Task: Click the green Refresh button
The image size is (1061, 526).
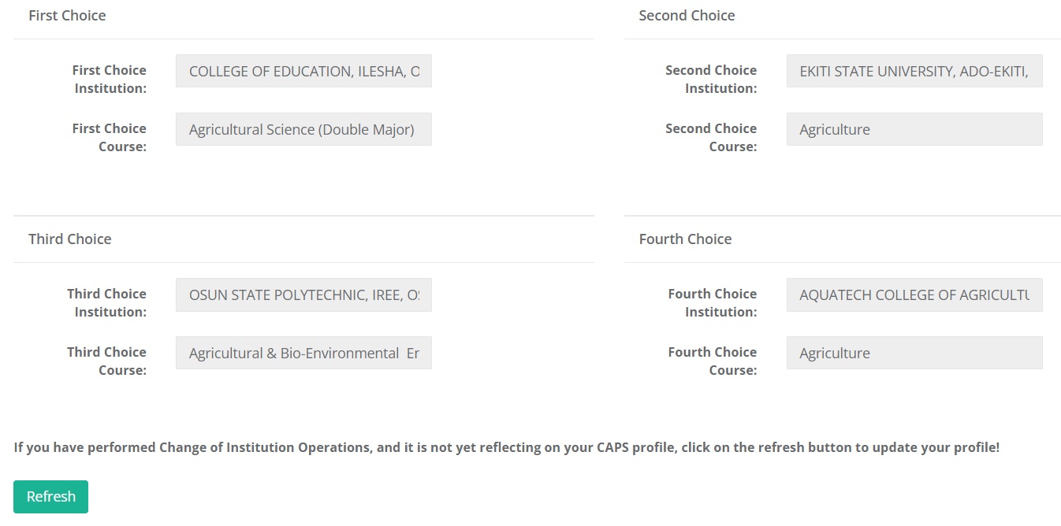Action: tap(50, 497)
